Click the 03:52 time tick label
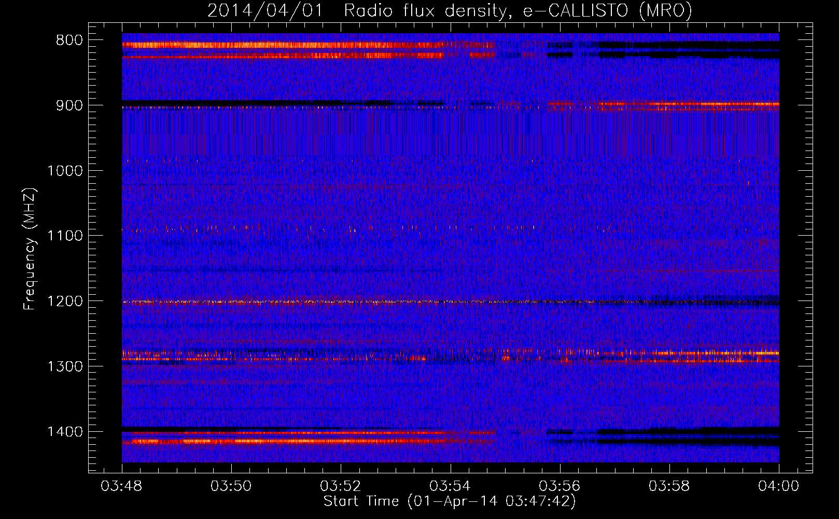The height and width of the screenshot is (519, 839). coord(341,486)
